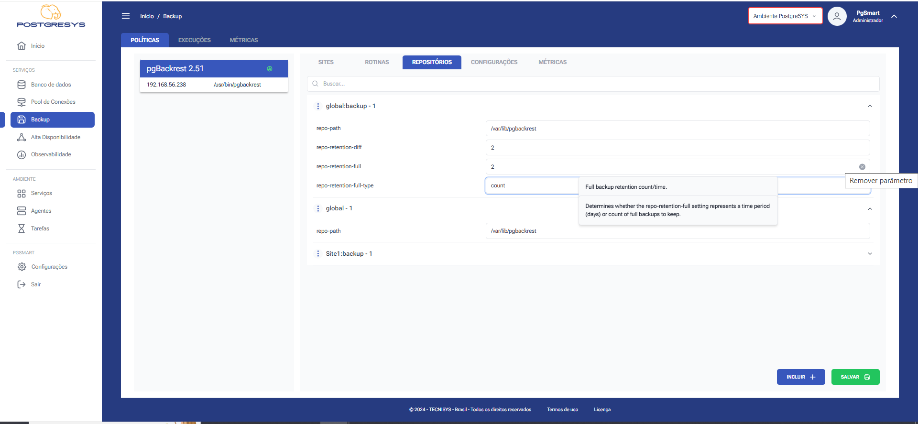The height and width of the screenshot is (424, 918).
Task: Open the three-dot menu for global - 1
Action: click(318, 208)
